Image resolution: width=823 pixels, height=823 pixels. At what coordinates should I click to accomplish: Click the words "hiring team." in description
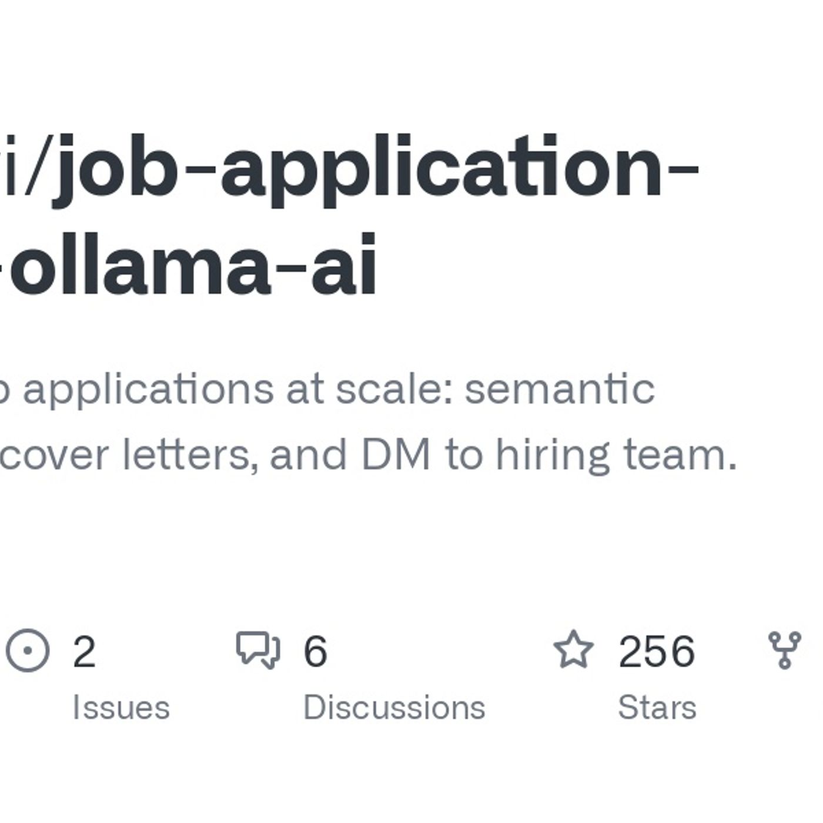tap(617, 456)
